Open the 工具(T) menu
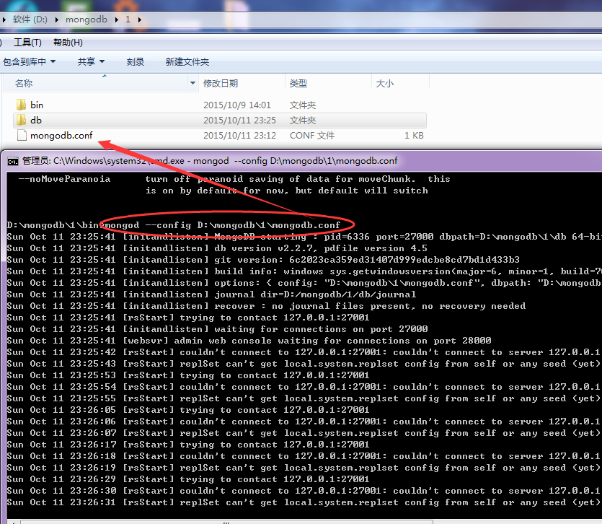 click(x=27, y=43)
